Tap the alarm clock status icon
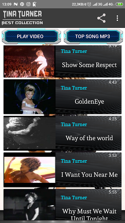The width and height of the screenshot is (125, 223). coord(89,4)
